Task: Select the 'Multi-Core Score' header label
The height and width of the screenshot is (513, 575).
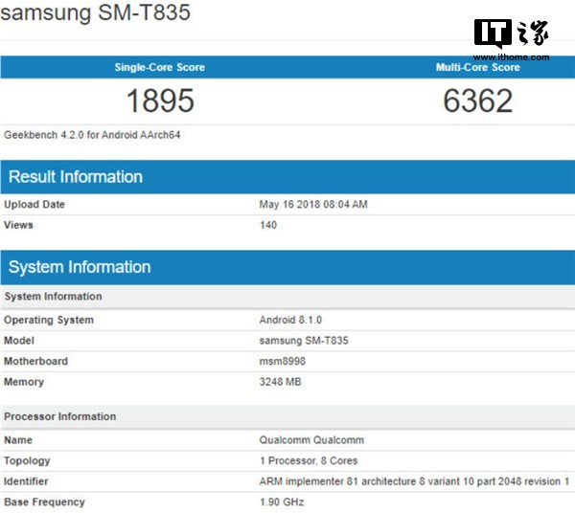Action: 478,67
